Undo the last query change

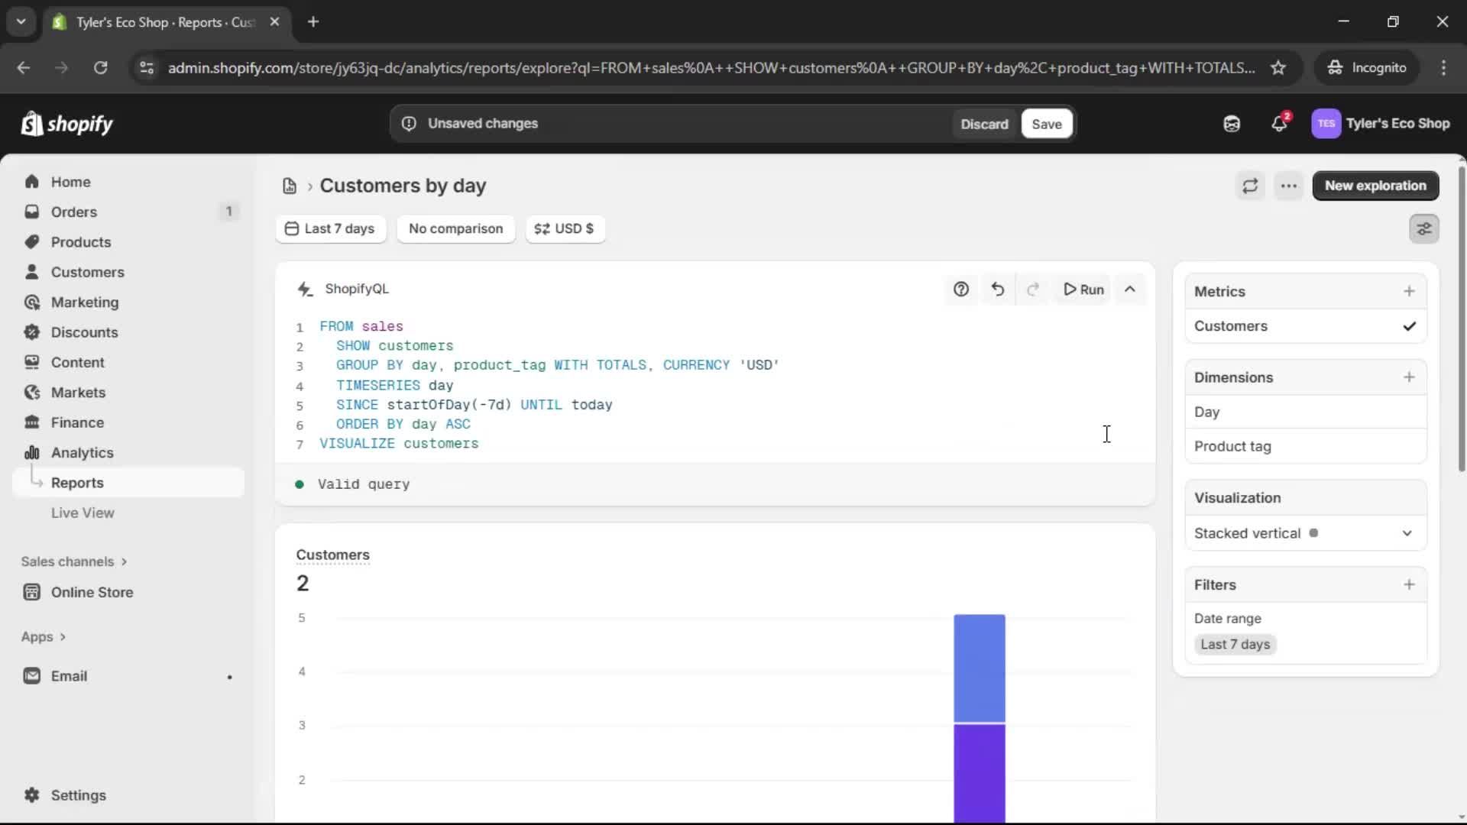click(x=998, y=290)
